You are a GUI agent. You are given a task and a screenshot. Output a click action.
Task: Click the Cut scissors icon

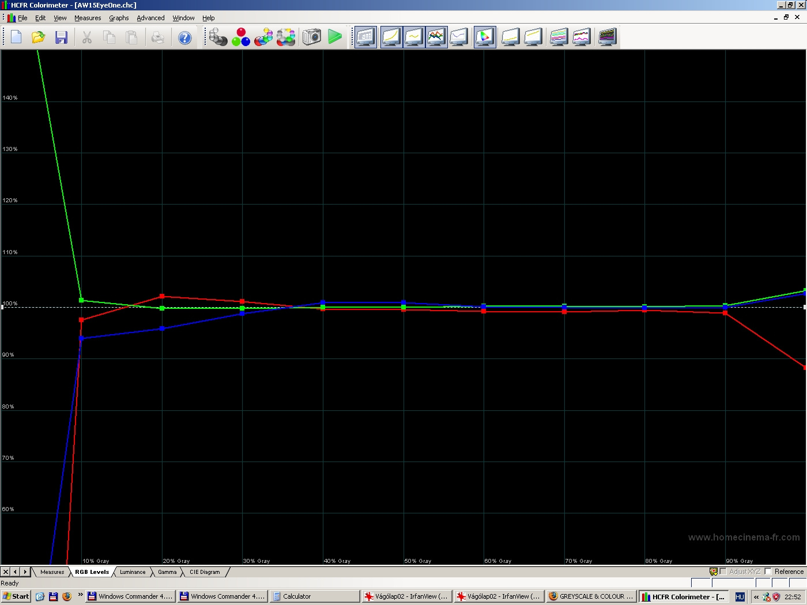[x=87, y=37]
